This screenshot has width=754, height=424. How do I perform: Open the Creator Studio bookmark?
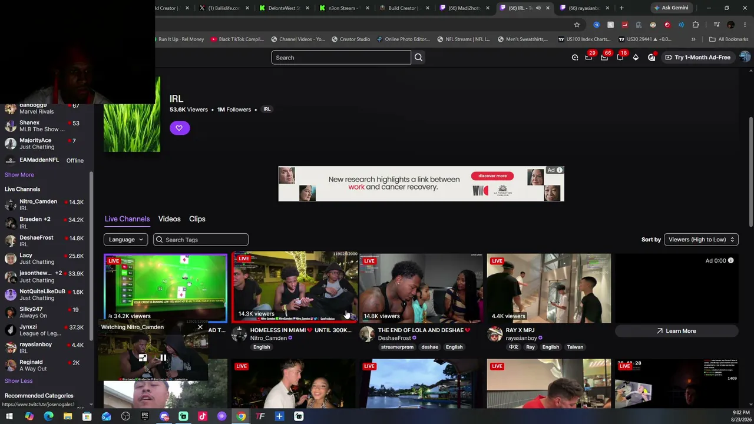350,39
